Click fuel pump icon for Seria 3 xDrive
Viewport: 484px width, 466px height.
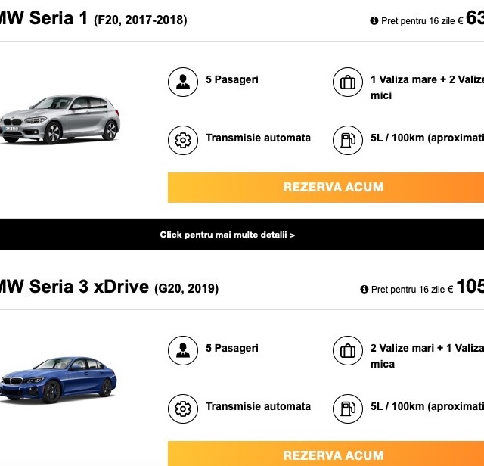coord(348,409)
